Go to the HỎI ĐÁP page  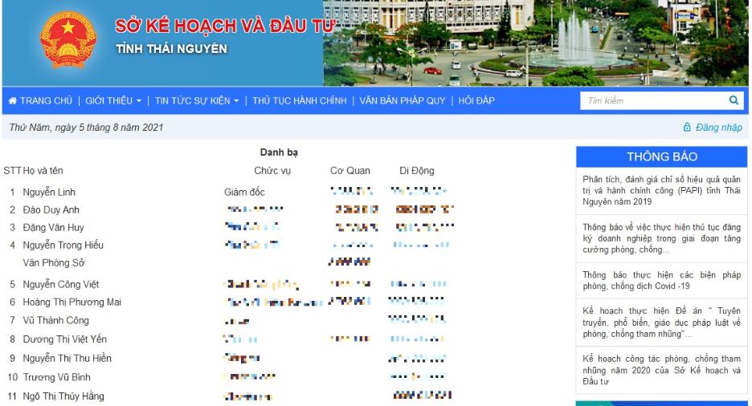click(476, 101)
